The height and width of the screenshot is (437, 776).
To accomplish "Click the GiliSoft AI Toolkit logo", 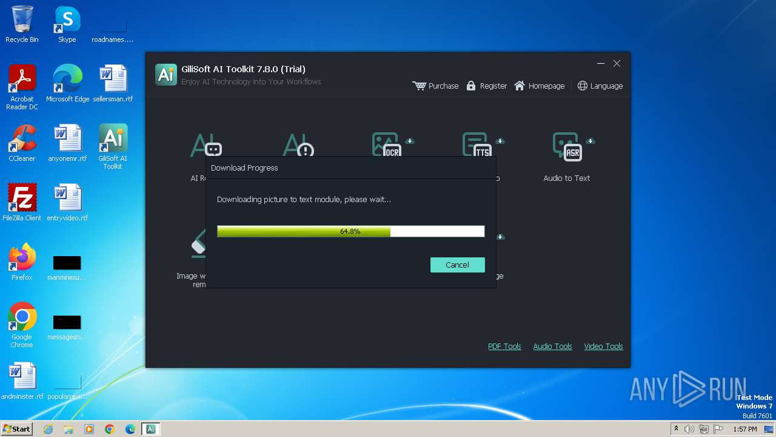I will (x=166, y=75).
